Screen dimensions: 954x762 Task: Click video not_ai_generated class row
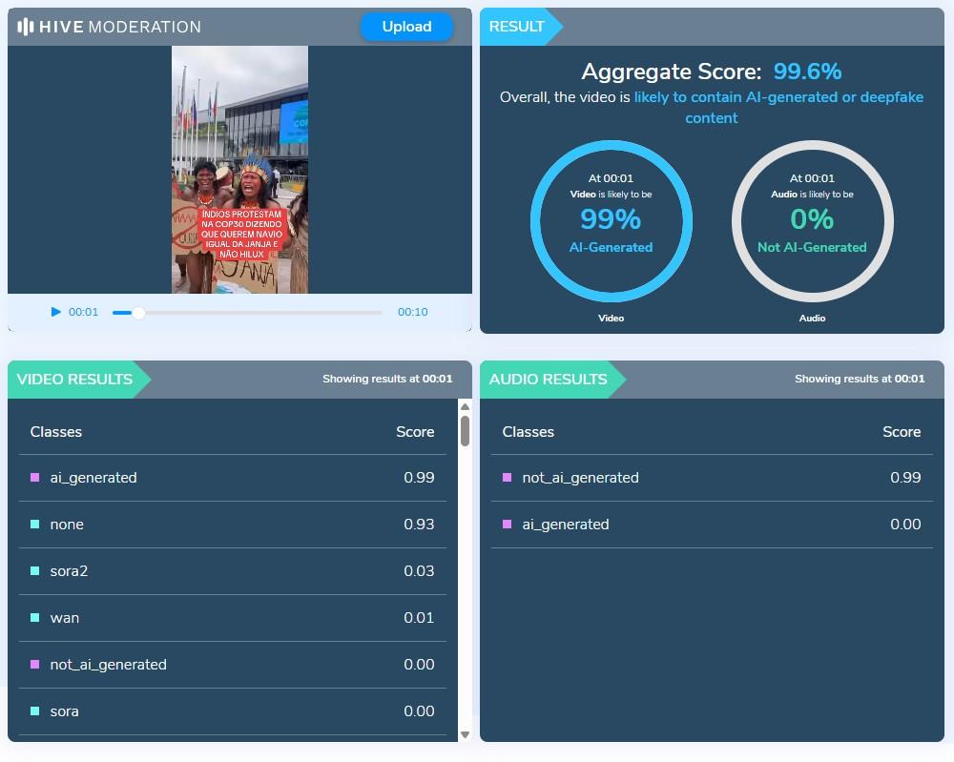(x=232, y=665)
